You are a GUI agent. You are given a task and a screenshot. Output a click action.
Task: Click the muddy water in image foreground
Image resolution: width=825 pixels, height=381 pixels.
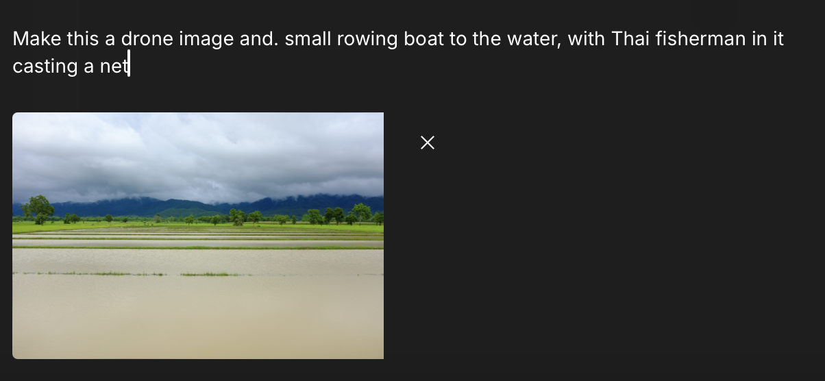pyautogui.click(x=198, y=315)
